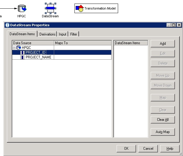Image resolution: width=183 pixels, height=156 pixels.
Task: Click the Clear All button
Action: tap(163, 120)
